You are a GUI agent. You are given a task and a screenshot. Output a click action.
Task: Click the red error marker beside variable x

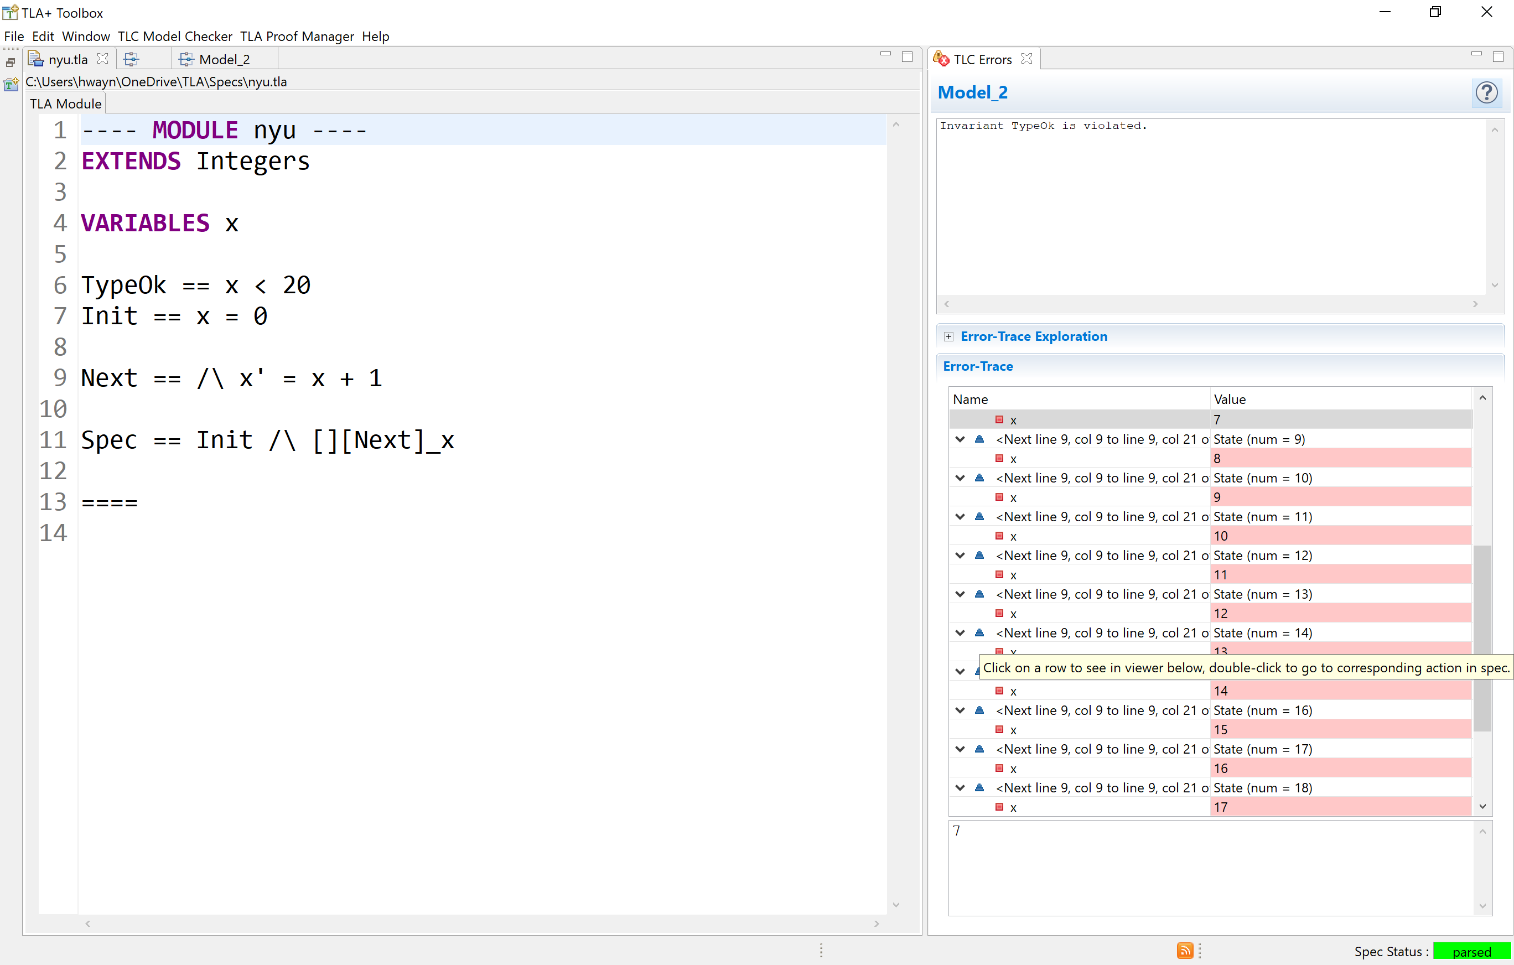[999, 419]
